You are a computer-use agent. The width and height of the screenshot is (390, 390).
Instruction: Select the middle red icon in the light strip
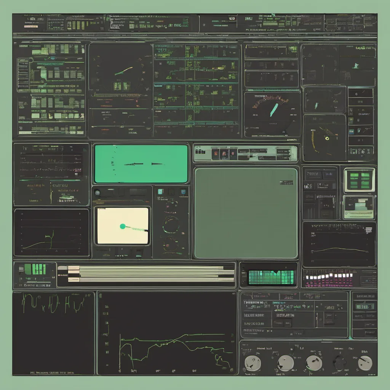(224, 154)
